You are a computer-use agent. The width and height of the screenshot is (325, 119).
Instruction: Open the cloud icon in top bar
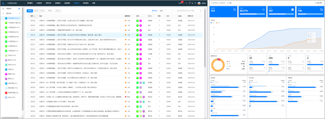pyautogui.click(x=186, y=3)
